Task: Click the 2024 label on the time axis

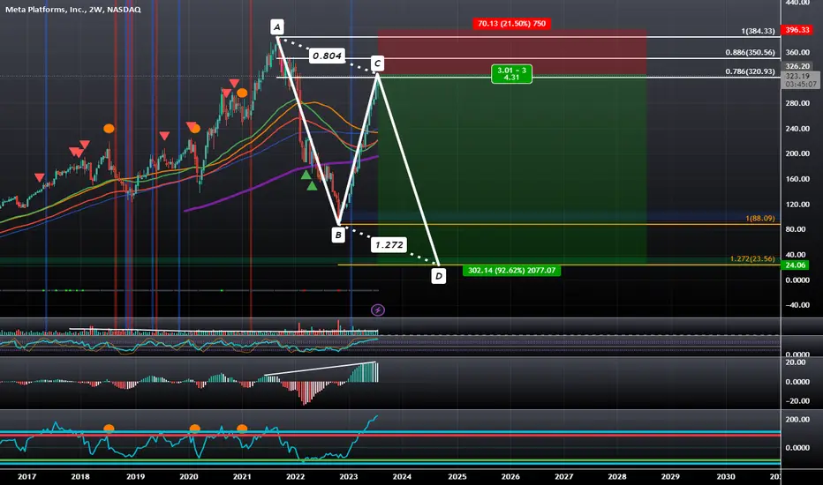Action: pyautogui.click(x=402, y=476)
